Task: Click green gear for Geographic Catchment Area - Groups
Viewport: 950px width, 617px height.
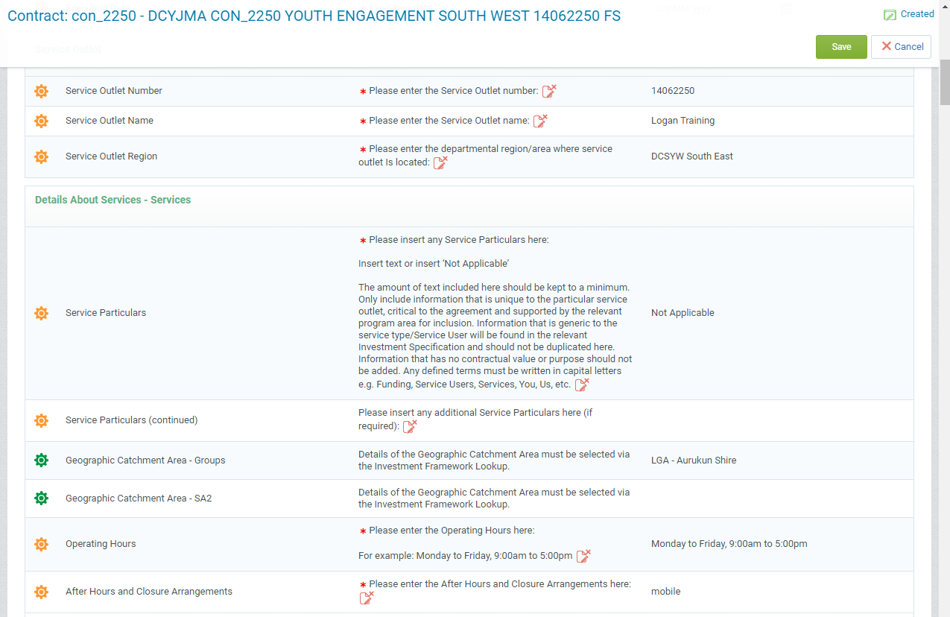Action: 42,461
